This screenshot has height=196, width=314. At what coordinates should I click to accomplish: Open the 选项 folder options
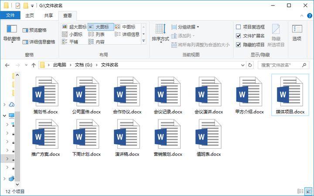pos(297,33)
